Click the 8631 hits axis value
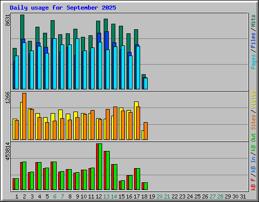Image resolution: width=259 pixels, height=202 pixels. point(8,20)
